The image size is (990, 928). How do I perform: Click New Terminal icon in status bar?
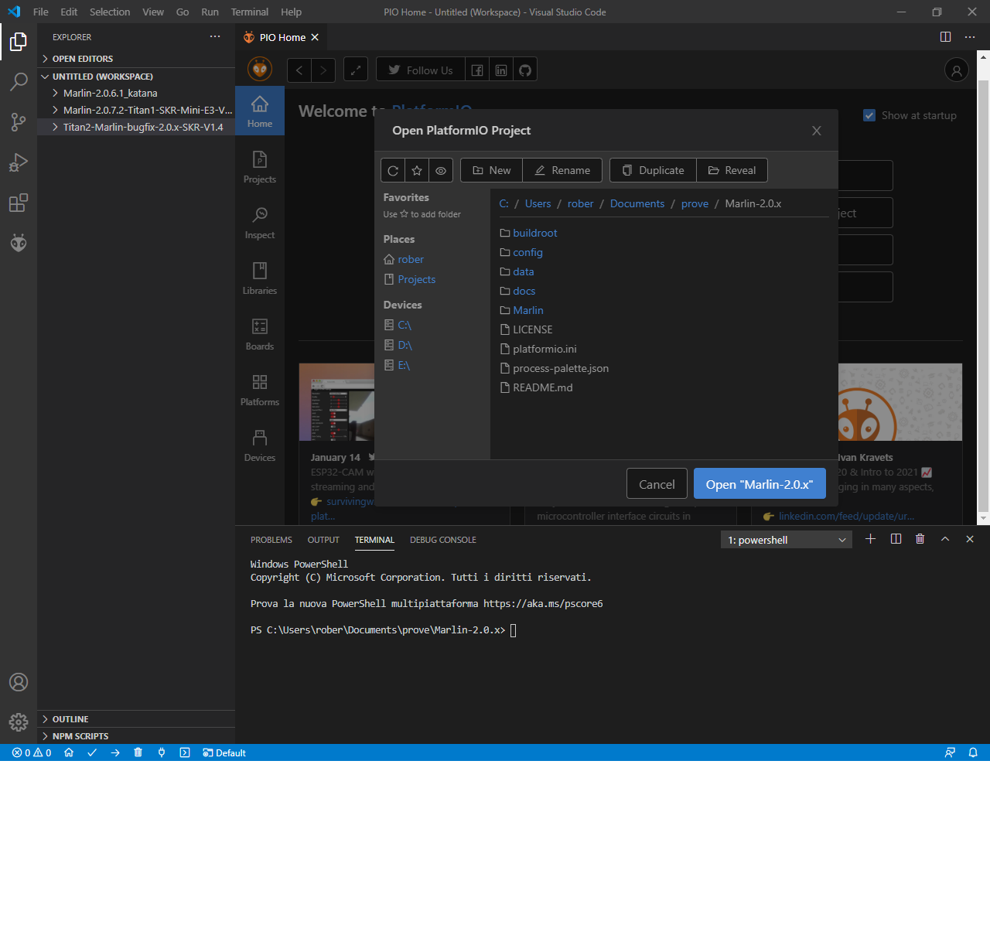[185, 752]
